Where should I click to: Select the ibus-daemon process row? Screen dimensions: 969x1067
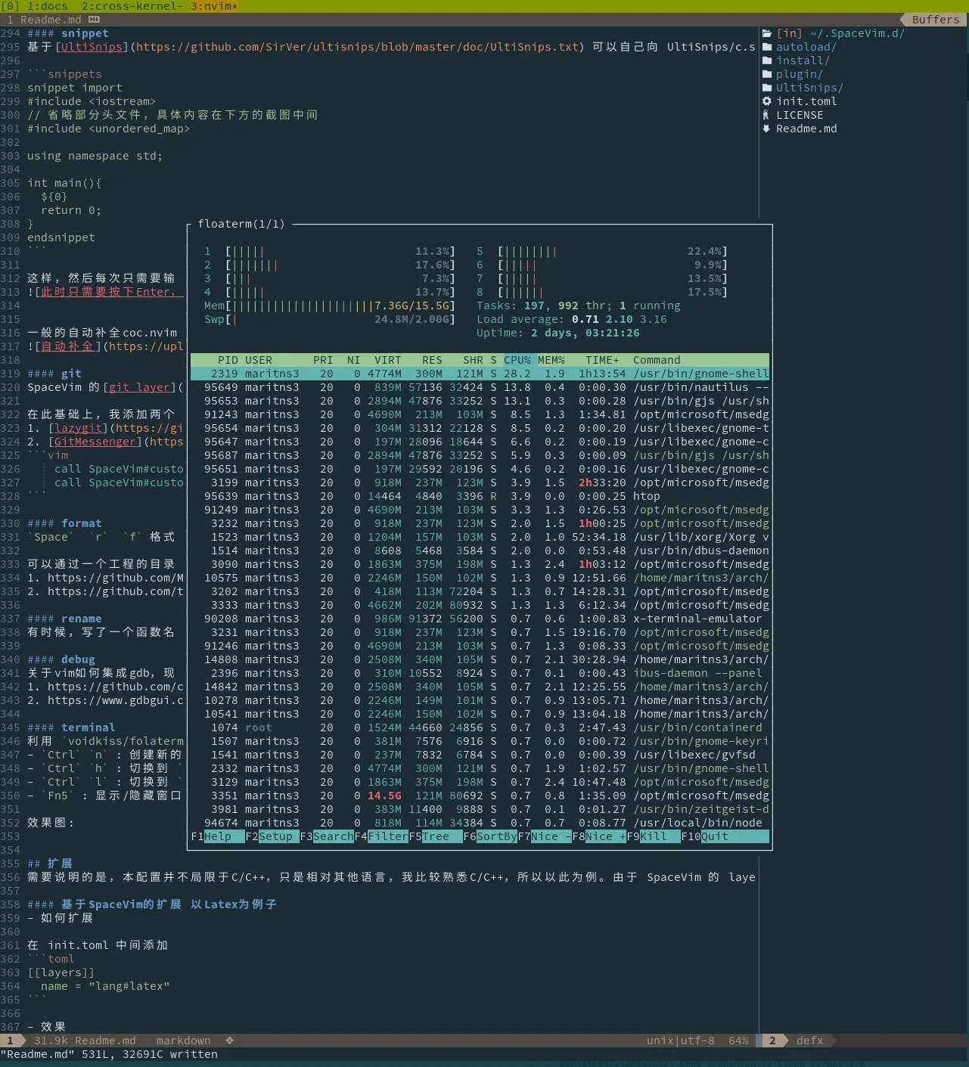(480, 673)
